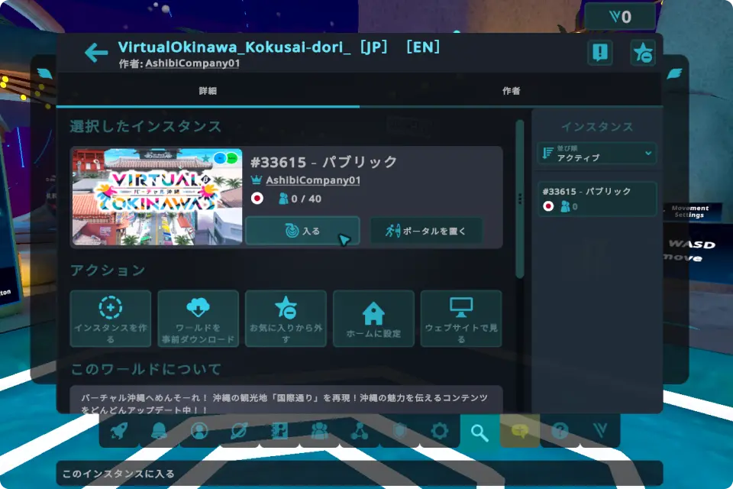Open the Social friends tab
This screenshot has height=489, width=733.
coord(320,430)
